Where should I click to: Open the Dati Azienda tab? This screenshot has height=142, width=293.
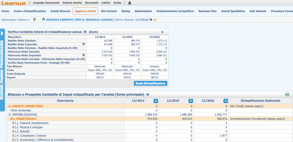coord(258,11)
